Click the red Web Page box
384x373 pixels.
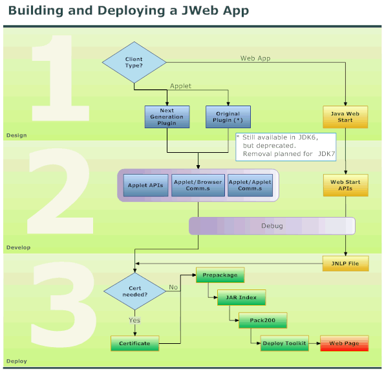(345, 343)
